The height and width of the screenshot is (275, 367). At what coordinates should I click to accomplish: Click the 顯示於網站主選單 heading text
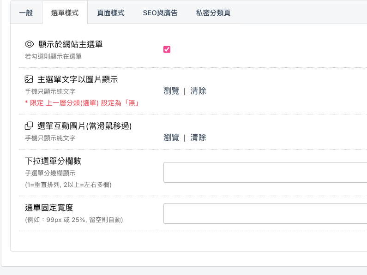[71, 44]
